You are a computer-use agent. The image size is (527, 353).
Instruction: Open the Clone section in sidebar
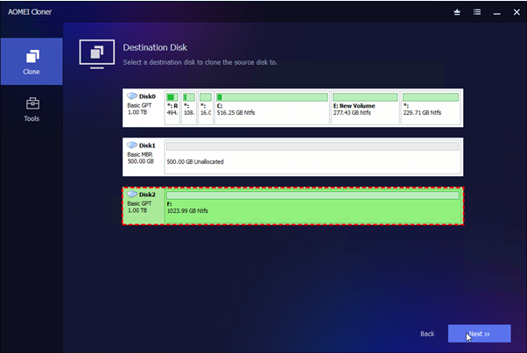tap(31, 60)
